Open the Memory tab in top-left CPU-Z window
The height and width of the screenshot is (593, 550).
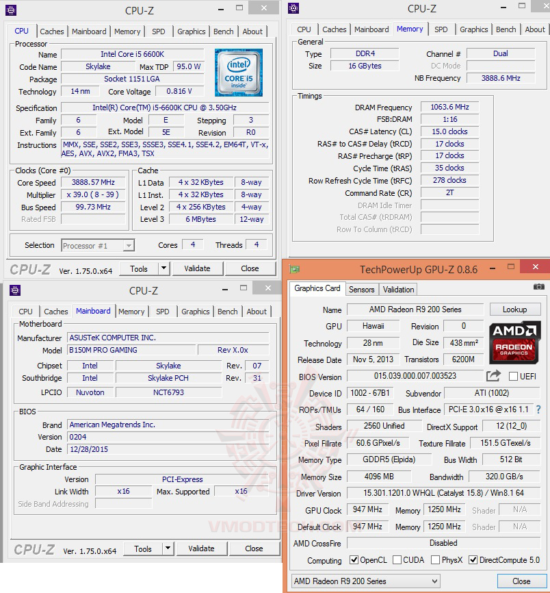click(127, 31)
